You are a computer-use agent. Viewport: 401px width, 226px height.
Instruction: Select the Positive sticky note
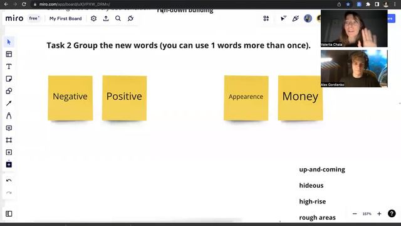click(124, 98)
